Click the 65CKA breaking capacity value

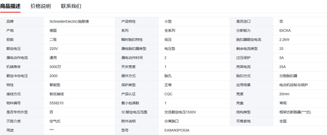pos(285,31)
